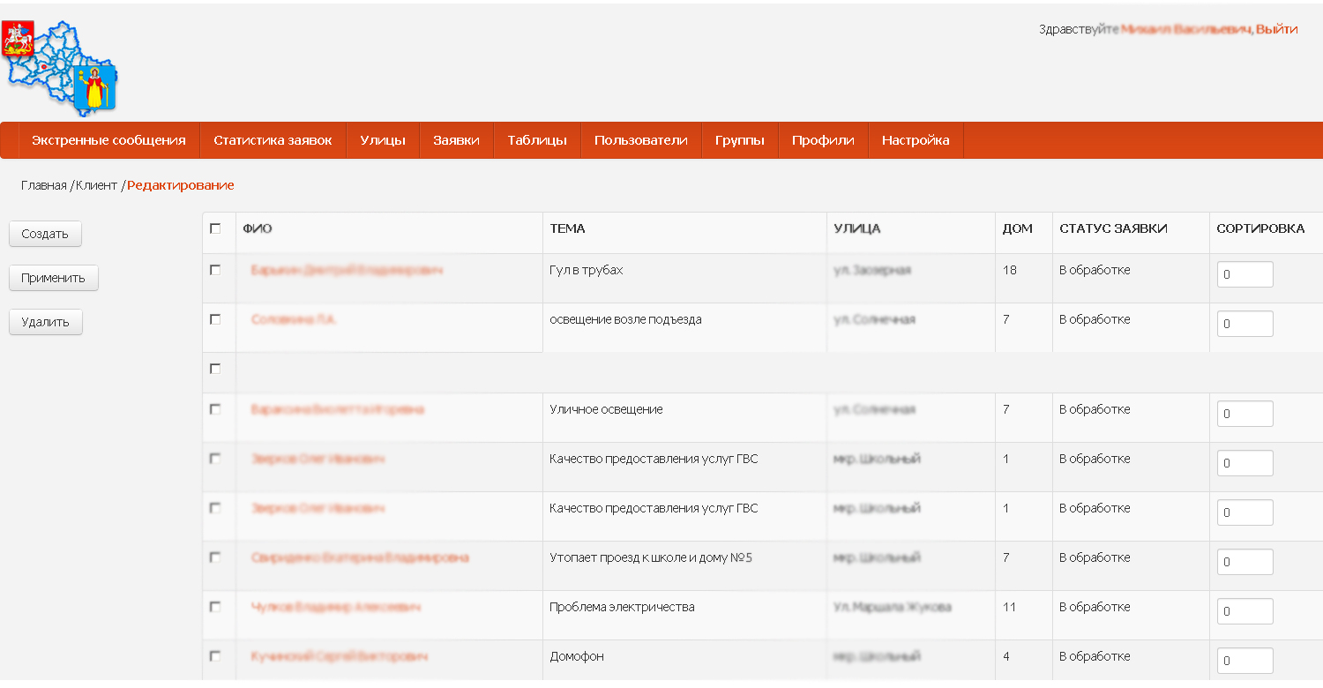Click the Применить button

[53, 278]
